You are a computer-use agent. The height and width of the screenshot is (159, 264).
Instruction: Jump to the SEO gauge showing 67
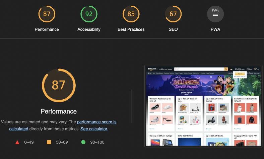(x=173, y=14)
